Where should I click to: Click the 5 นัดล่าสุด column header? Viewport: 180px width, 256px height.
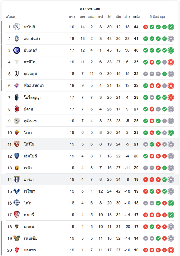pos(157,17)
